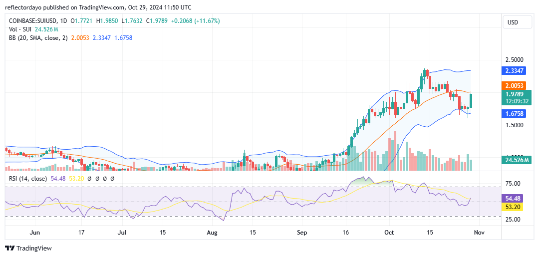
Task: Click the 2.5000 price axis label
Action: [x=514, y=60]
